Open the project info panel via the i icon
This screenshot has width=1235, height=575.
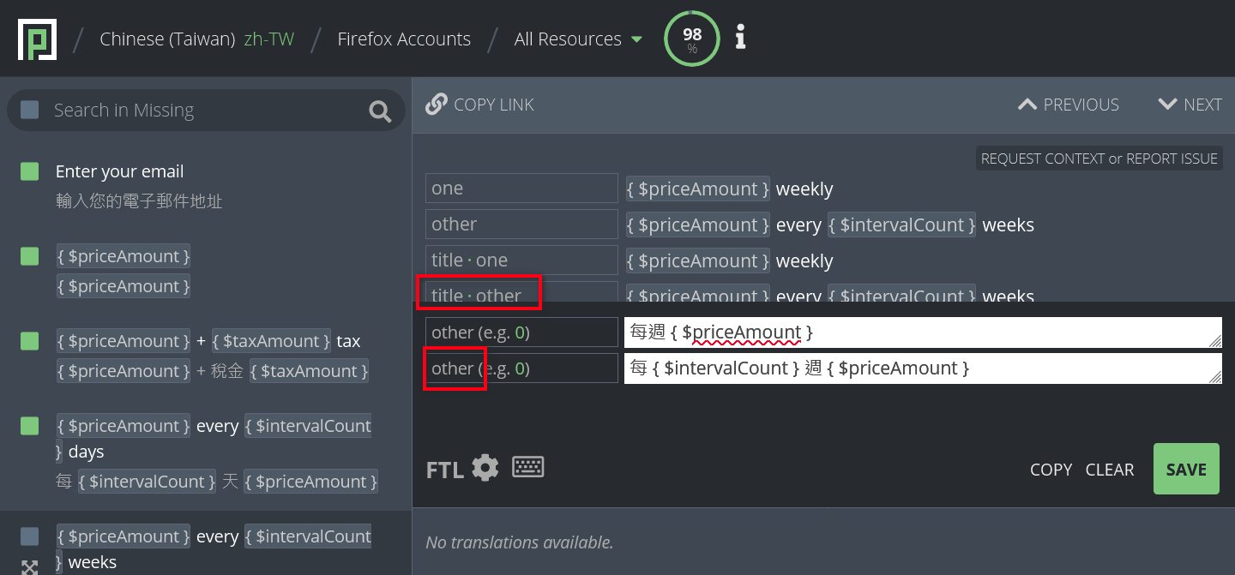pos(739,38)
